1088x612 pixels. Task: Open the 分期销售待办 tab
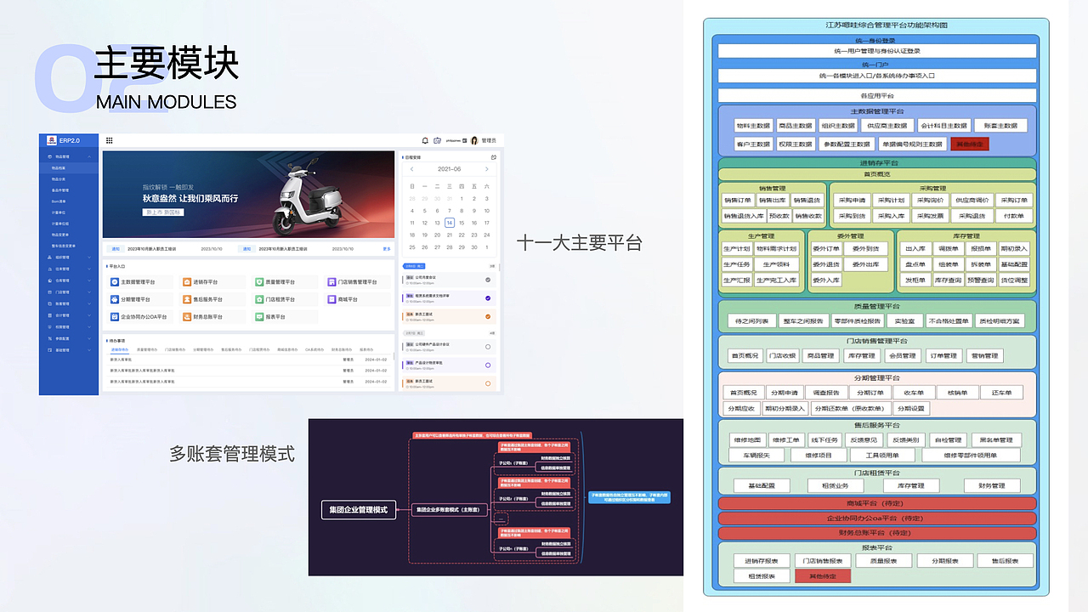click(203, 349)
